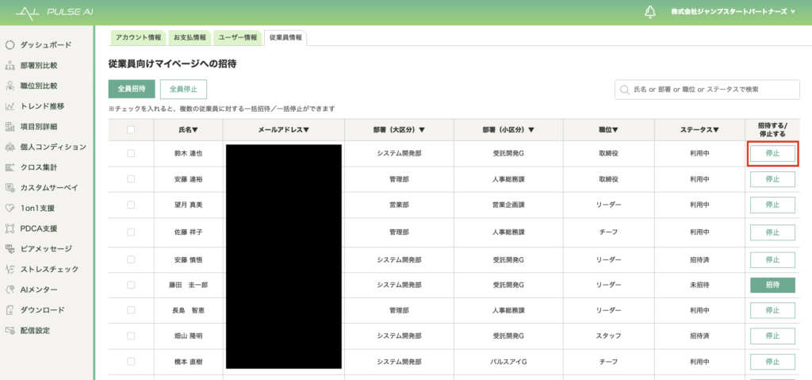The height and width of the screenshot is (380, 812).
Task: Click the 営業部 department cell
Action: [399, 205]
